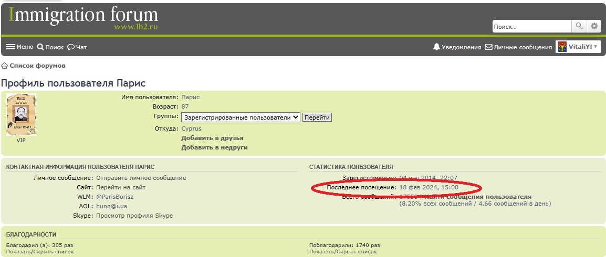Click Отправить личное сообщение link
Viewport: 606px width, 257px height.
pyautogui.click(x=141, y=178)
